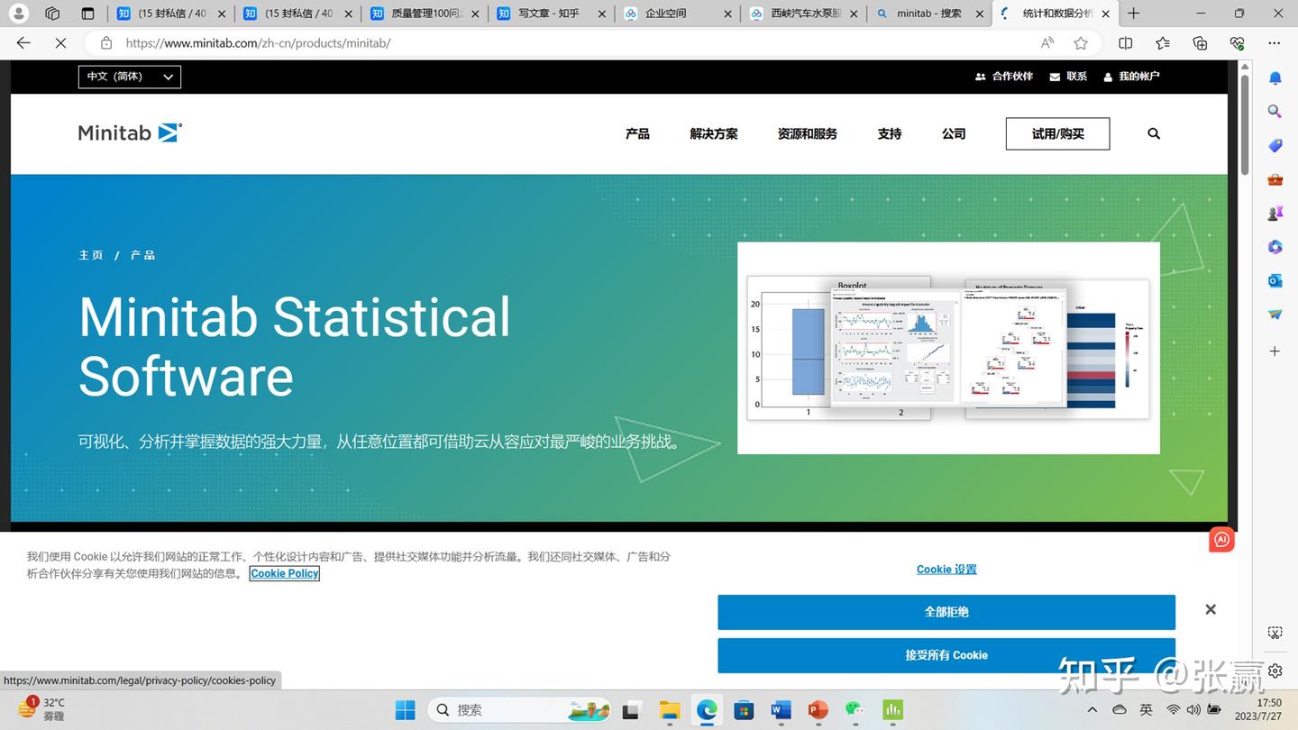Image resolution: width=1298 pixels, height=730 pixels.
Task: Open Minitab website search magnifier
Action: 1154,133
